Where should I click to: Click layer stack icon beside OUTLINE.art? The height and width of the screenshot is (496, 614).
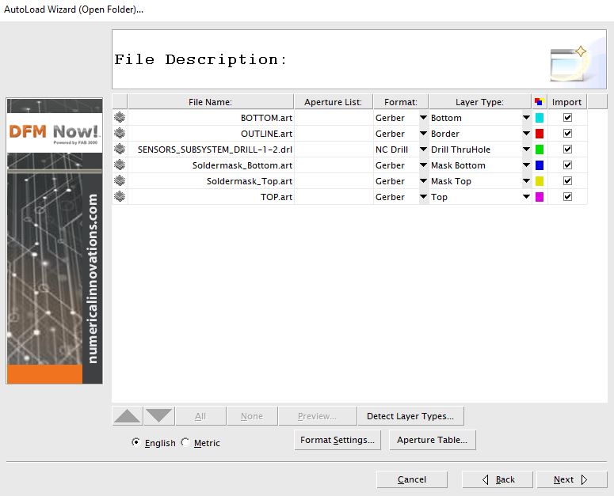coord(120,133)
